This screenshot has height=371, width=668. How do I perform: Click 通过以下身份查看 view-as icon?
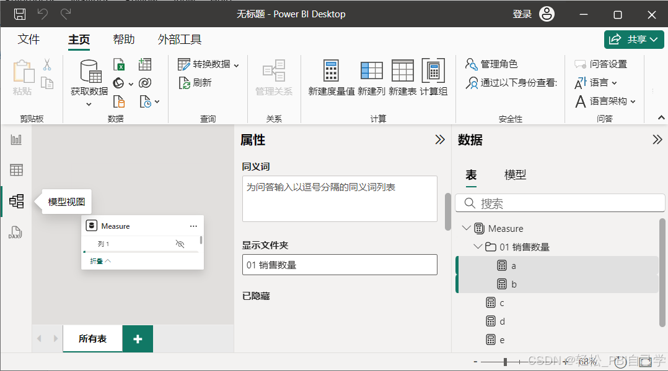click(472, 83)
